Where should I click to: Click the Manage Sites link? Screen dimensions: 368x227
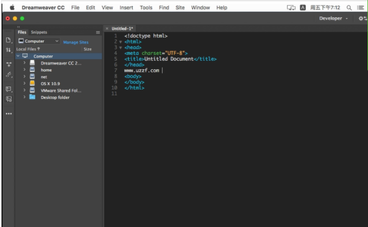pyautogui.click(x=76, y=42)
